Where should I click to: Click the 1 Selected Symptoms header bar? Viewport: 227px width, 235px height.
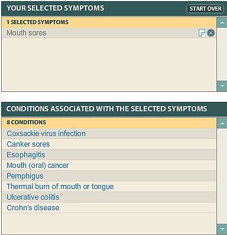[x=109, y=22]
